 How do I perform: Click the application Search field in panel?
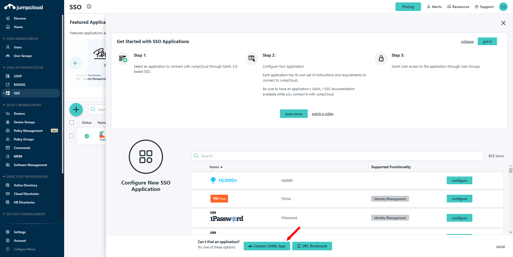(x=337, y=156)
